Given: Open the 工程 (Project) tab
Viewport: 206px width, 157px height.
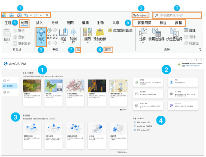Looking at the screenshot, I should pyautogui.click(x=8, y=23).
